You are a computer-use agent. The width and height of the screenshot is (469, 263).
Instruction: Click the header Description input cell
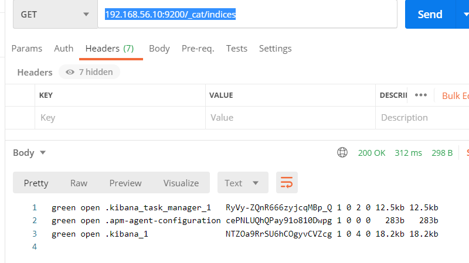[x=422, y=118]
